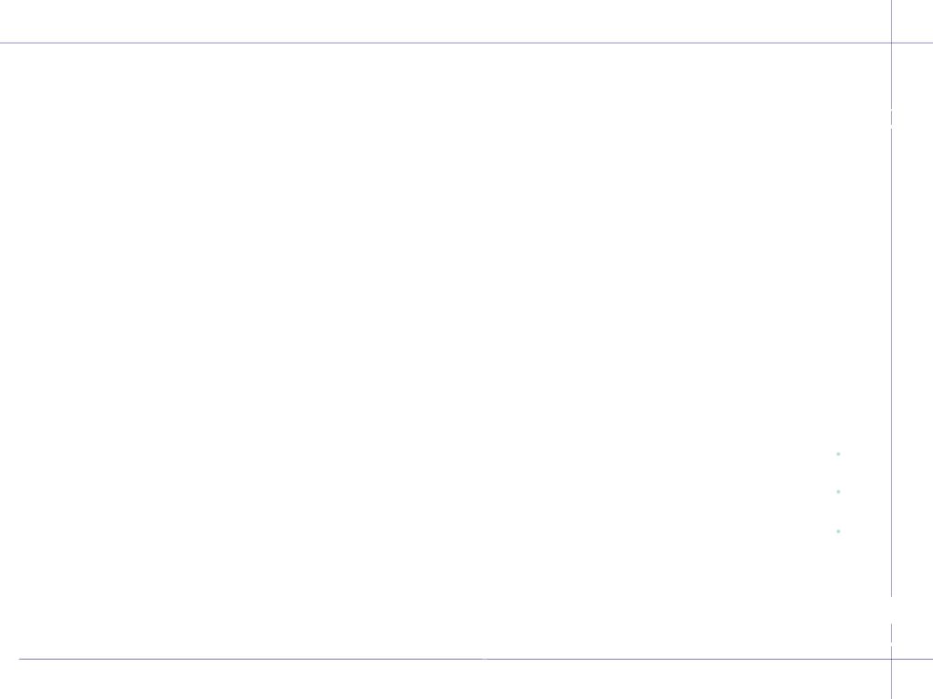The width and height of the screenshot is (933, 699).
Task: Click the middle green dot
Action: [838, 491]
